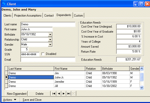
Task: Click the Years of College field
Action: pyautogui.click(x=129, y=41)
